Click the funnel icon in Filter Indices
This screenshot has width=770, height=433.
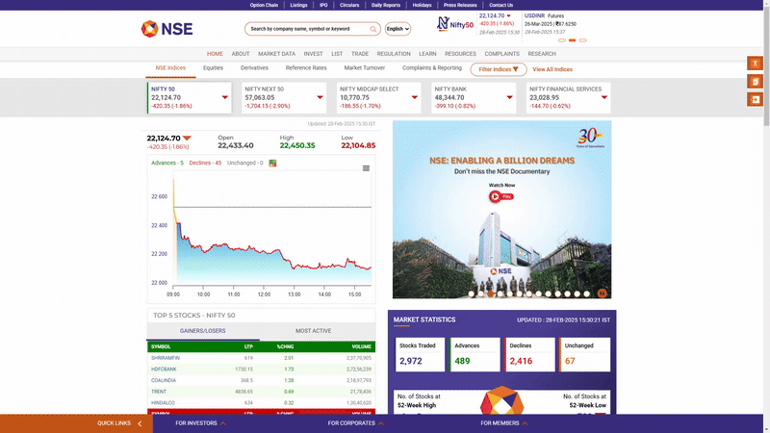(x=516, y=69)
